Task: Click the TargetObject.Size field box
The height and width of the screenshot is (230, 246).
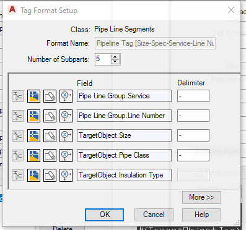Action: coord(124,135)
